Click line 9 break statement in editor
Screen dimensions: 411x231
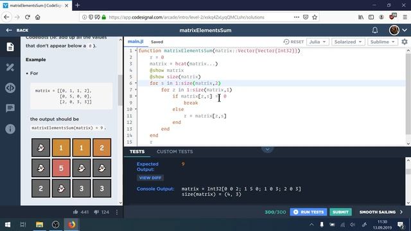point(191,103)
